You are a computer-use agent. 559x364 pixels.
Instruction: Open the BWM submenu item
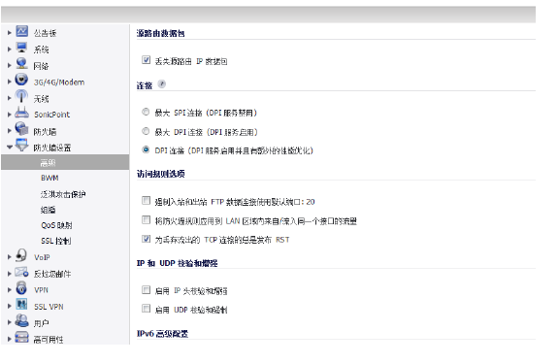49,178
